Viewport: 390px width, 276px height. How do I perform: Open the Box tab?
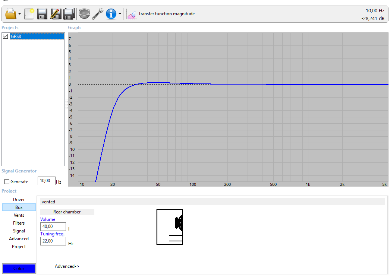pyautogui.click(x=19, y=207)
